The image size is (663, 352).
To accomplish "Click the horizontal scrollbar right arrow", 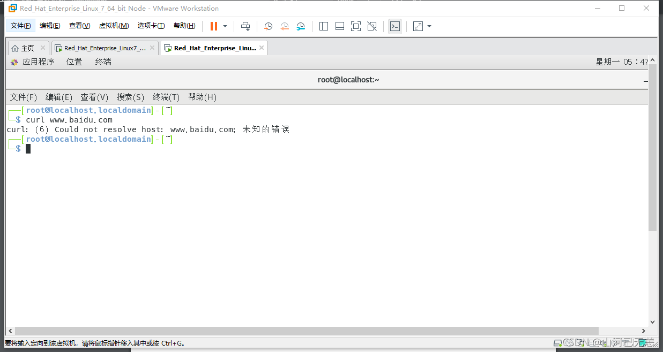I will click(x=644, y=331).
